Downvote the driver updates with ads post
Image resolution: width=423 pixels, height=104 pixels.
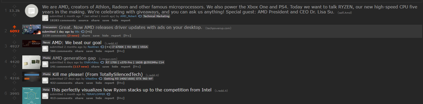click(x=14, y=35)
